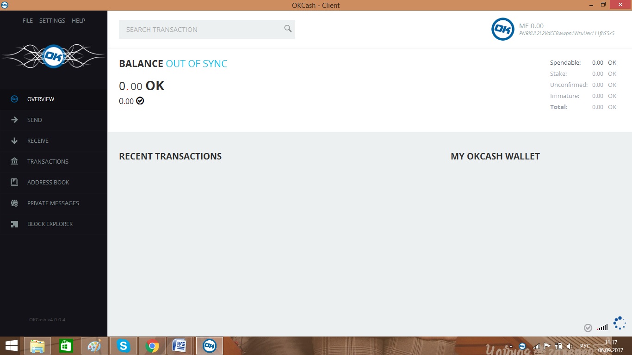Click the battery power tray icon
The image size is (632, 355).
coord(558,346)
